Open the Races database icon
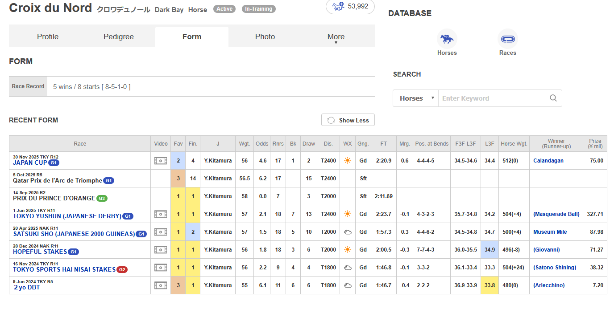 pyautogui.click(x=508, y=39)
